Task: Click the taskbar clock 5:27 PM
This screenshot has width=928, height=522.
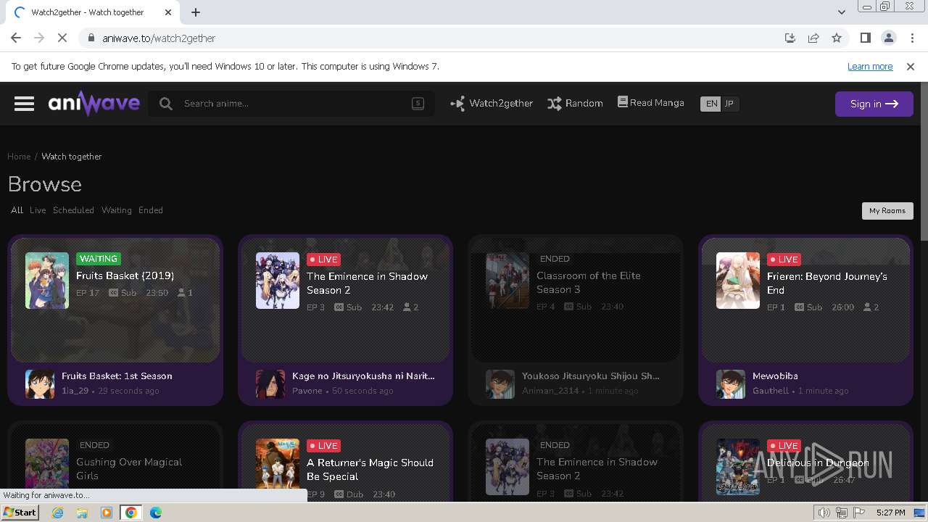Action: tap(890, 513)
